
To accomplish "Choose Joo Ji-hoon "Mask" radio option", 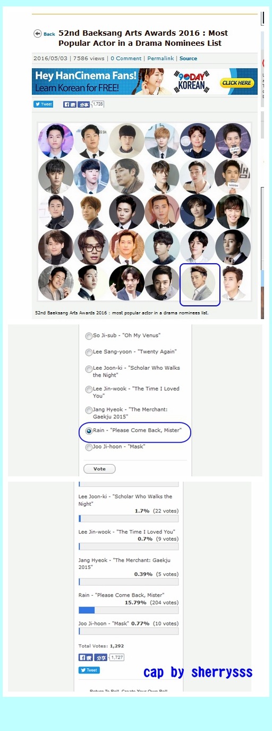I will [x=89, y=448].
